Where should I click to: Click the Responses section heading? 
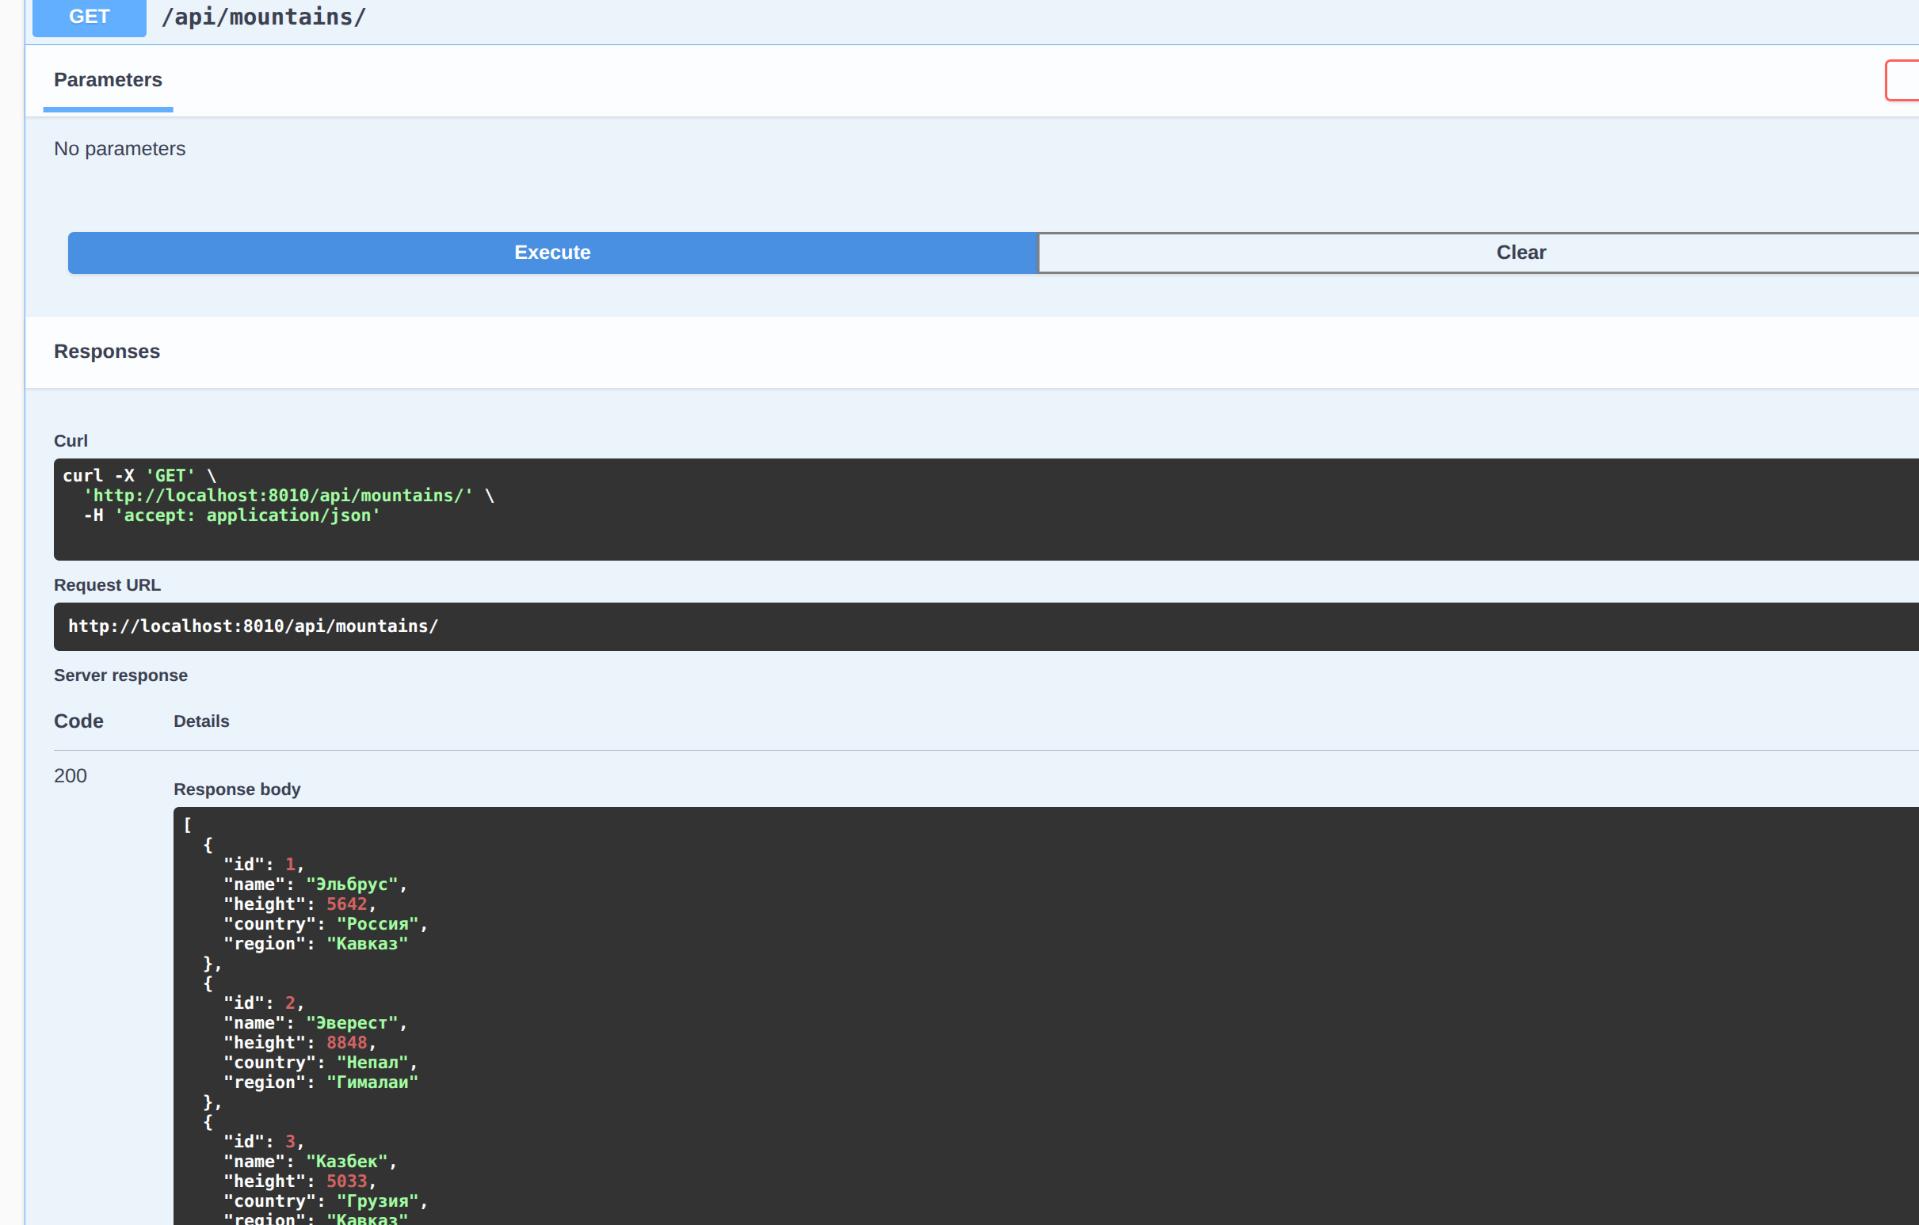point(107,352)
